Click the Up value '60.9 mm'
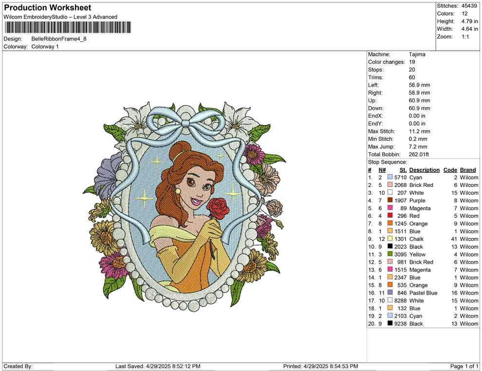Viewport: 482px width, 371px height. coord(420,100)
